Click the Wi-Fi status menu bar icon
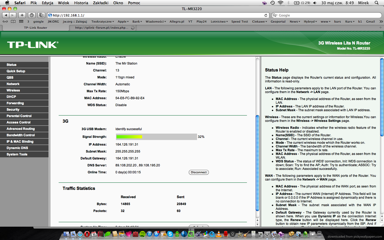Image resolution: width=384 pixels, height=240 pixels. (281, 3)
